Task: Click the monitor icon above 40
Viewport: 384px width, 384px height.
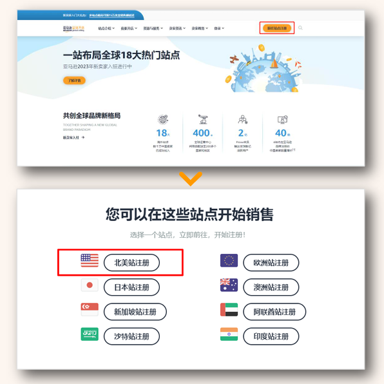Action: click(x=283, y=119)
